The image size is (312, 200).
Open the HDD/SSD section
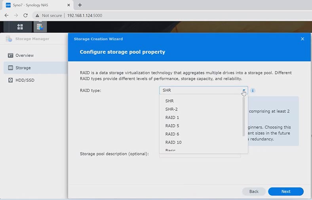[x=36, y=80]
